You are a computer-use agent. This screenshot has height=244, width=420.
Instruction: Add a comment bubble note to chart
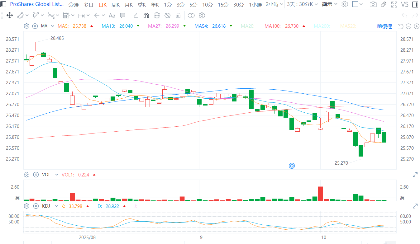pos(123,16)
